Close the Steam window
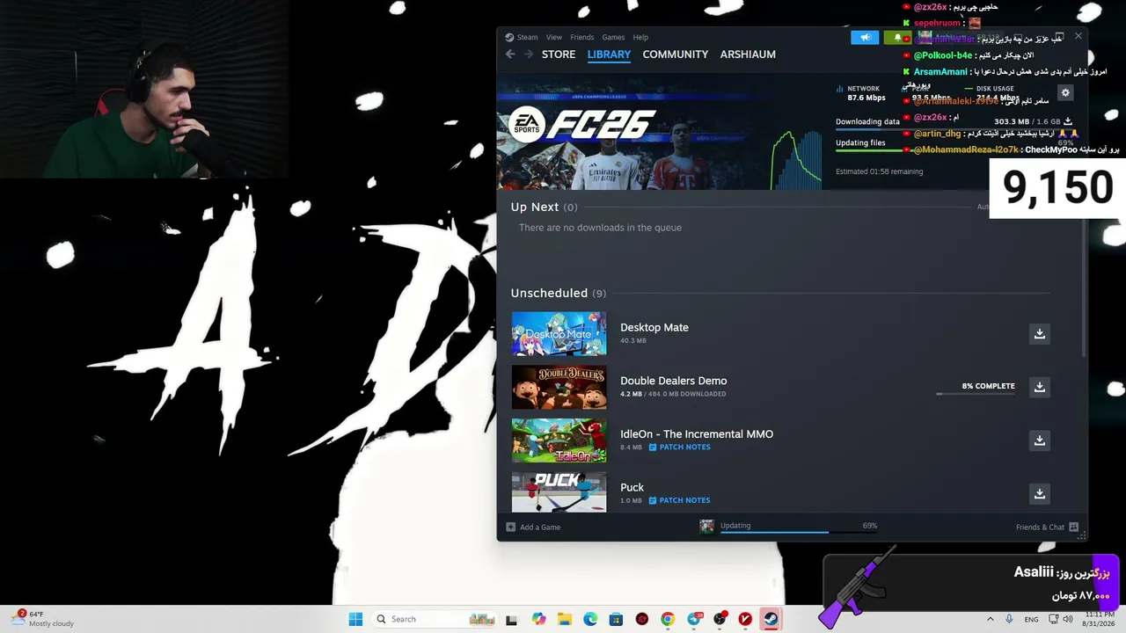1126x633 pixels. 1078,37
